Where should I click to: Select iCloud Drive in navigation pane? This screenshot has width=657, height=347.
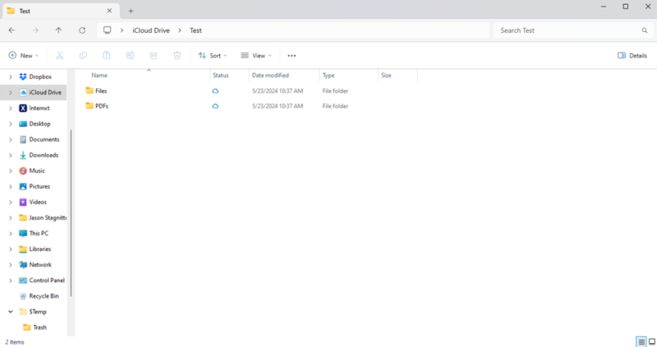point(40,93)
